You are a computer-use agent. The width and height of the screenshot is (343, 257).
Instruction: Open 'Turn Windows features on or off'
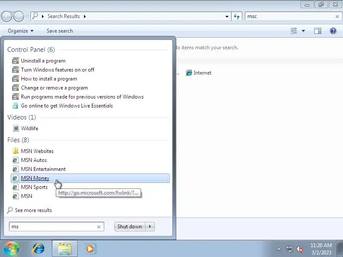[57, 70]
